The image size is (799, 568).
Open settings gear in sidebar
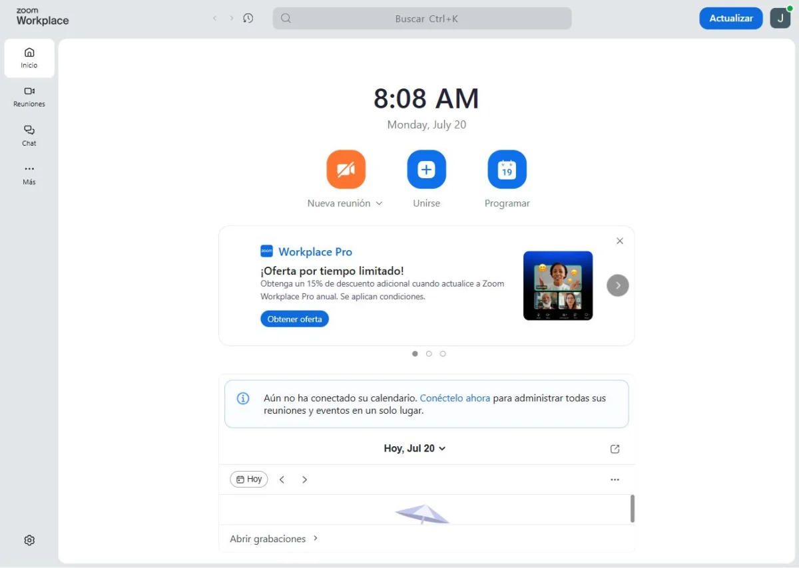click(x=29, y=540)
